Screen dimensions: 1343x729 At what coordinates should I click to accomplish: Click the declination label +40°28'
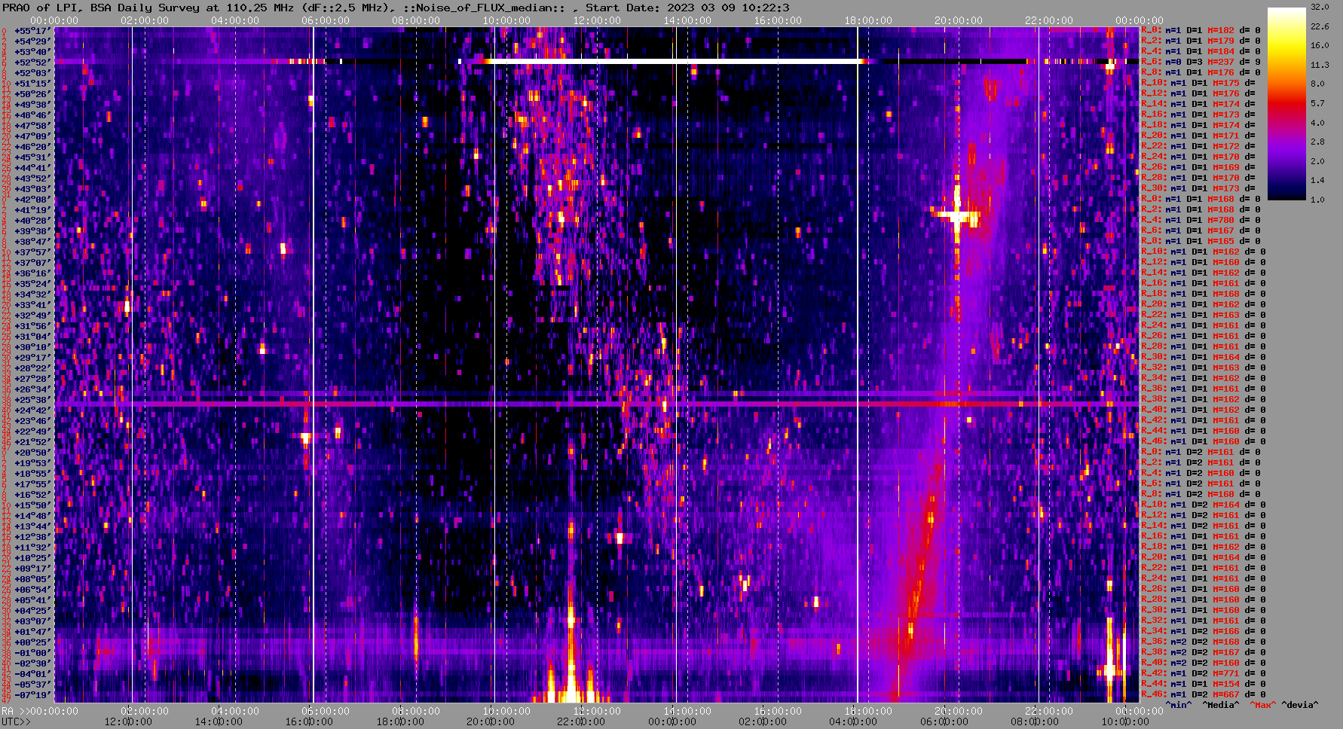click(x=32, y=221)
